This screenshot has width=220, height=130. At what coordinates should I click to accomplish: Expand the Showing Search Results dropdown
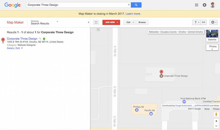click(x=45, y=22)
